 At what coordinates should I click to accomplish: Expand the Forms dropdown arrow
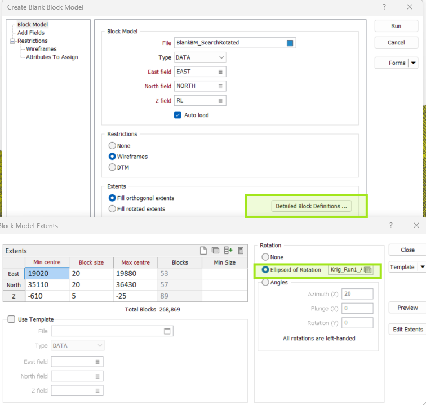click(414, 63)
